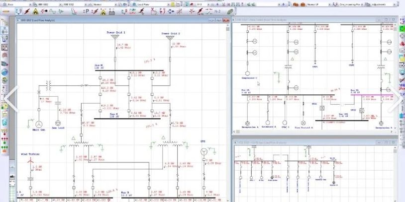405x202 pixels.
Task: Select the Edit mode toolbar icon
Action: [19, 11]
